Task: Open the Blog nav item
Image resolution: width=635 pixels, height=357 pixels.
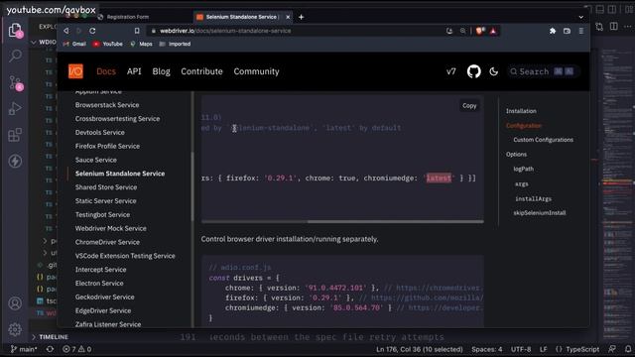Action: pos(161,71)
